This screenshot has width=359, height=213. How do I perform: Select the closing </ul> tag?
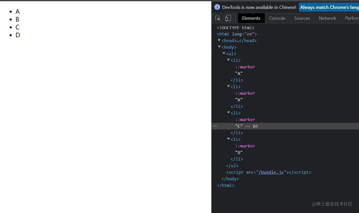pyautogui.click(x=232, y=166)
